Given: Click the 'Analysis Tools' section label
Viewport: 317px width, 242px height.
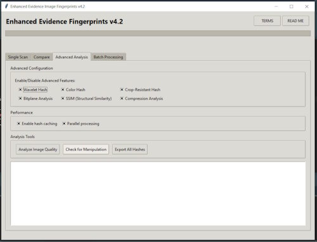Looking at the screenshot, I should click(x=22, y=137).
